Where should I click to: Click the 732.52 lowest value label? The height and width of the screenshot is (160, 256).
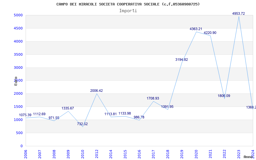tap(82, 124)
